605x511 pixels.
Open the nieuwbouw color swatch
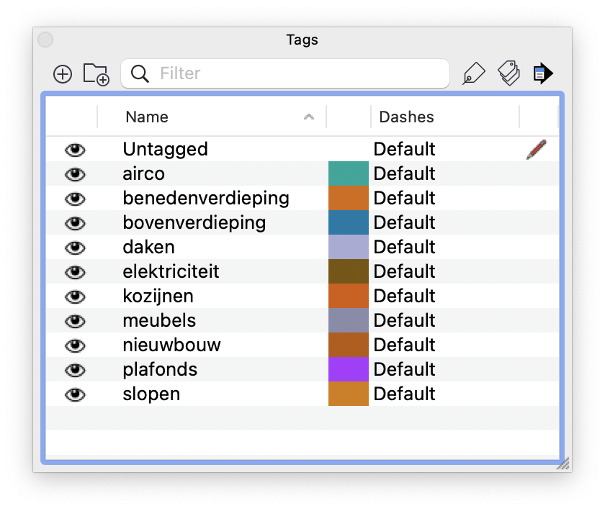[x=349, y=345]
